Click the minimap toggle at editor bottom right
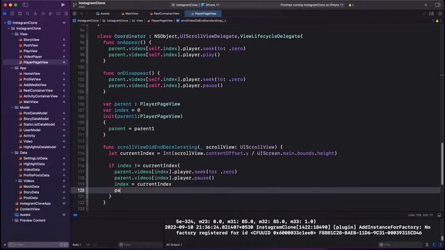445x250 pixels. pos(439,215)
